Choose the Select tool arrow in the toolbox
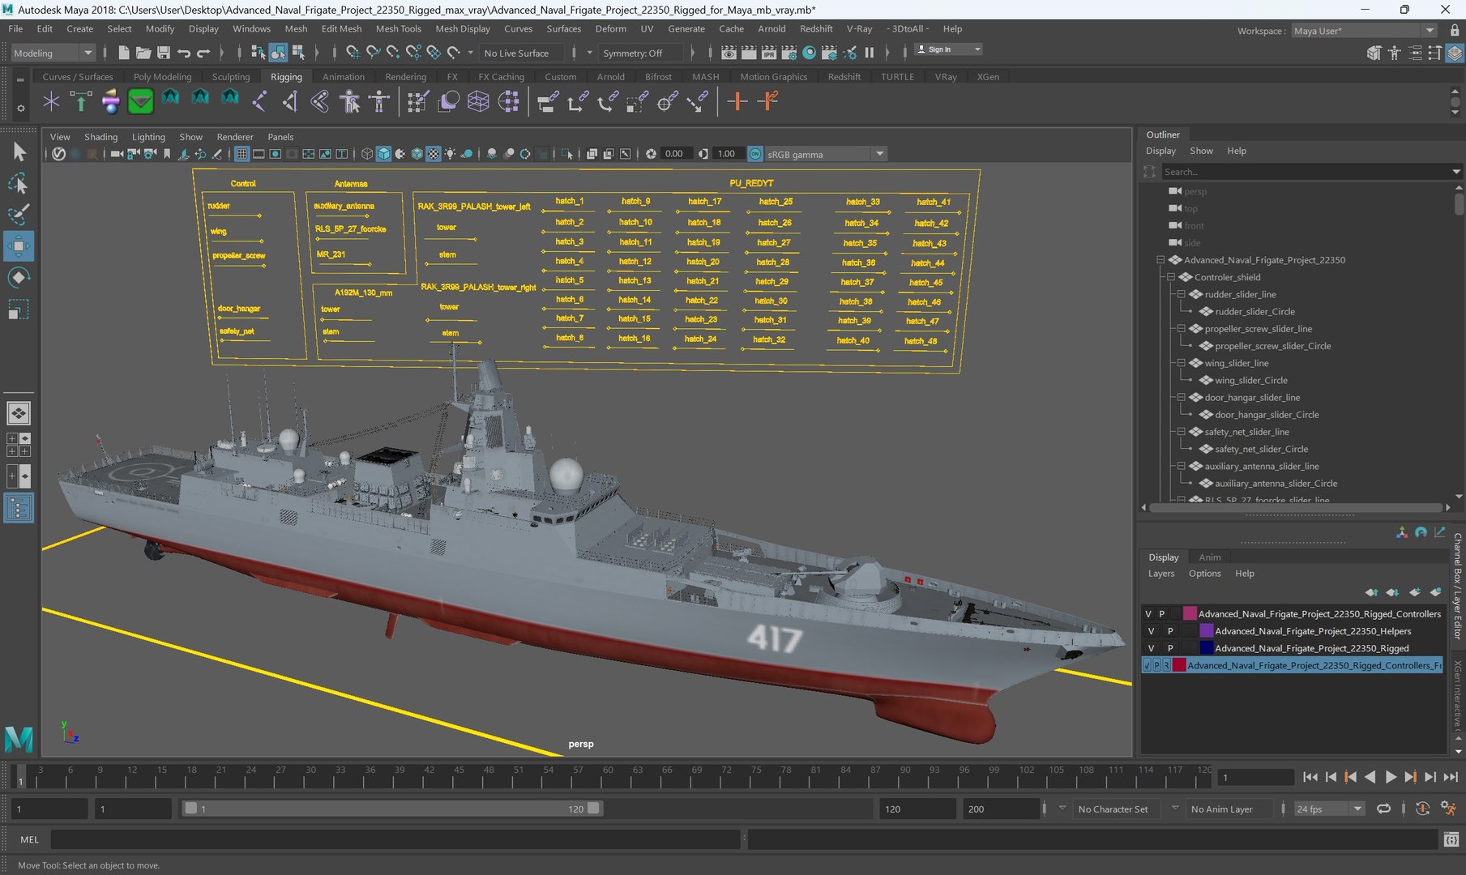The height and width of the screenshot is (875, 1466). 18,152
